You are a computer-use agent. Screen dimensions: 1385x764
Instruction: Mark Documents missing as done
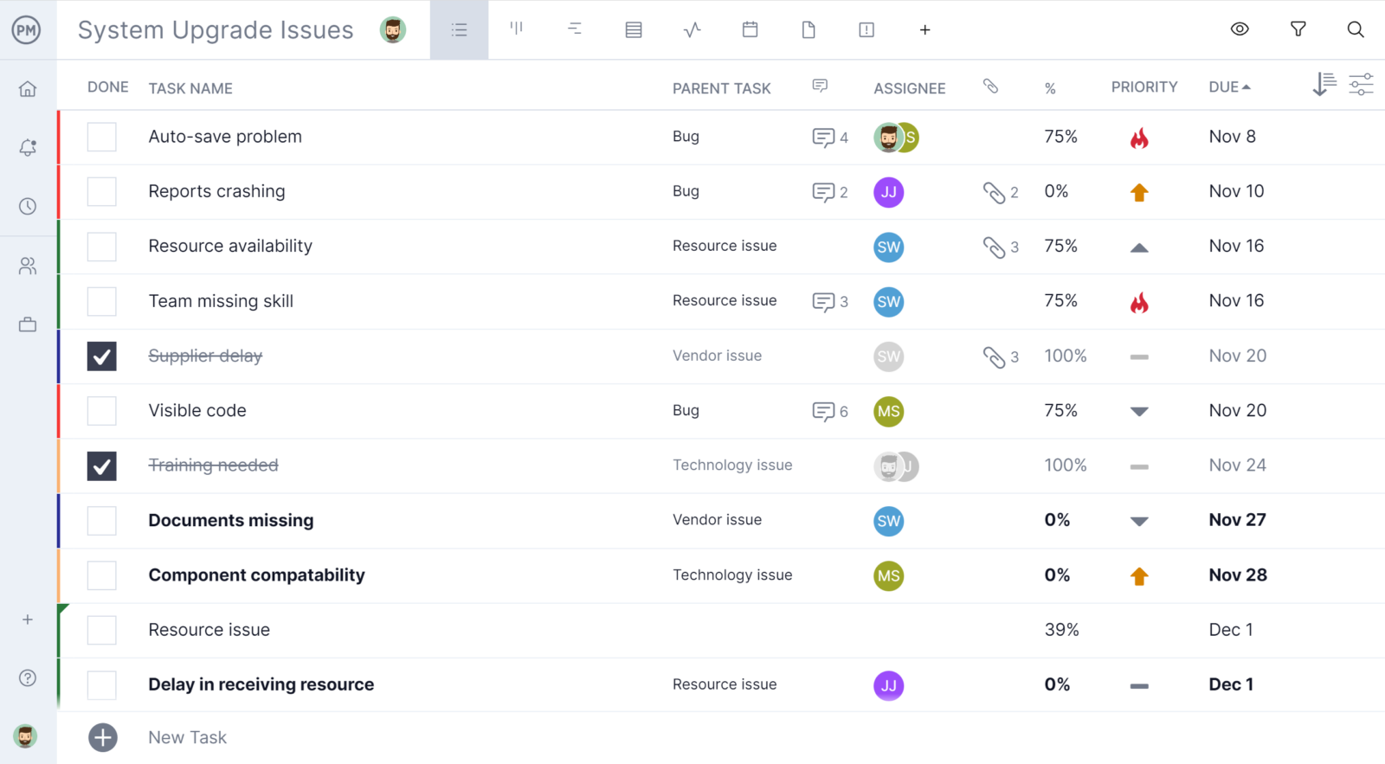[x=102, y=521]
